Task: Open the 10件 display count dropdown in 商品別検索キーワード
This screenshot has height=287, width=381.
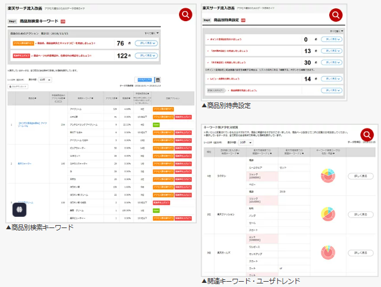Action: pos(45,80)
